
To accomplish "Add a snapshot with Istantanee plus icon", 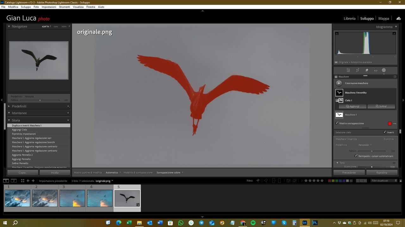I will pos(68,113).
